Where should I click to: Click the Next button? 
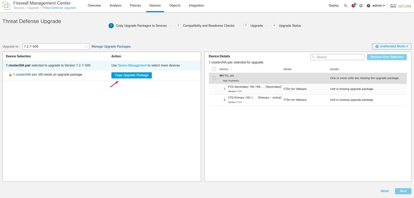coord(403,191)
